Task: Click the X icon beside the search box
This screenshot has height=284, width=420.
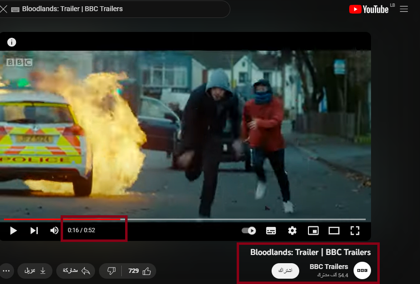Action: pyautogui.click(x=3, y=9)
